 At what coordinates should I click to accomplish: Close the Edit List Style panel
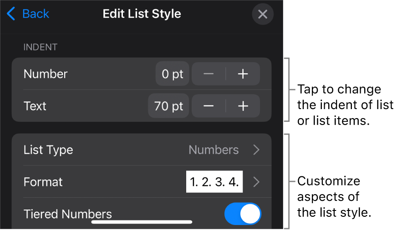coord(263,15)
